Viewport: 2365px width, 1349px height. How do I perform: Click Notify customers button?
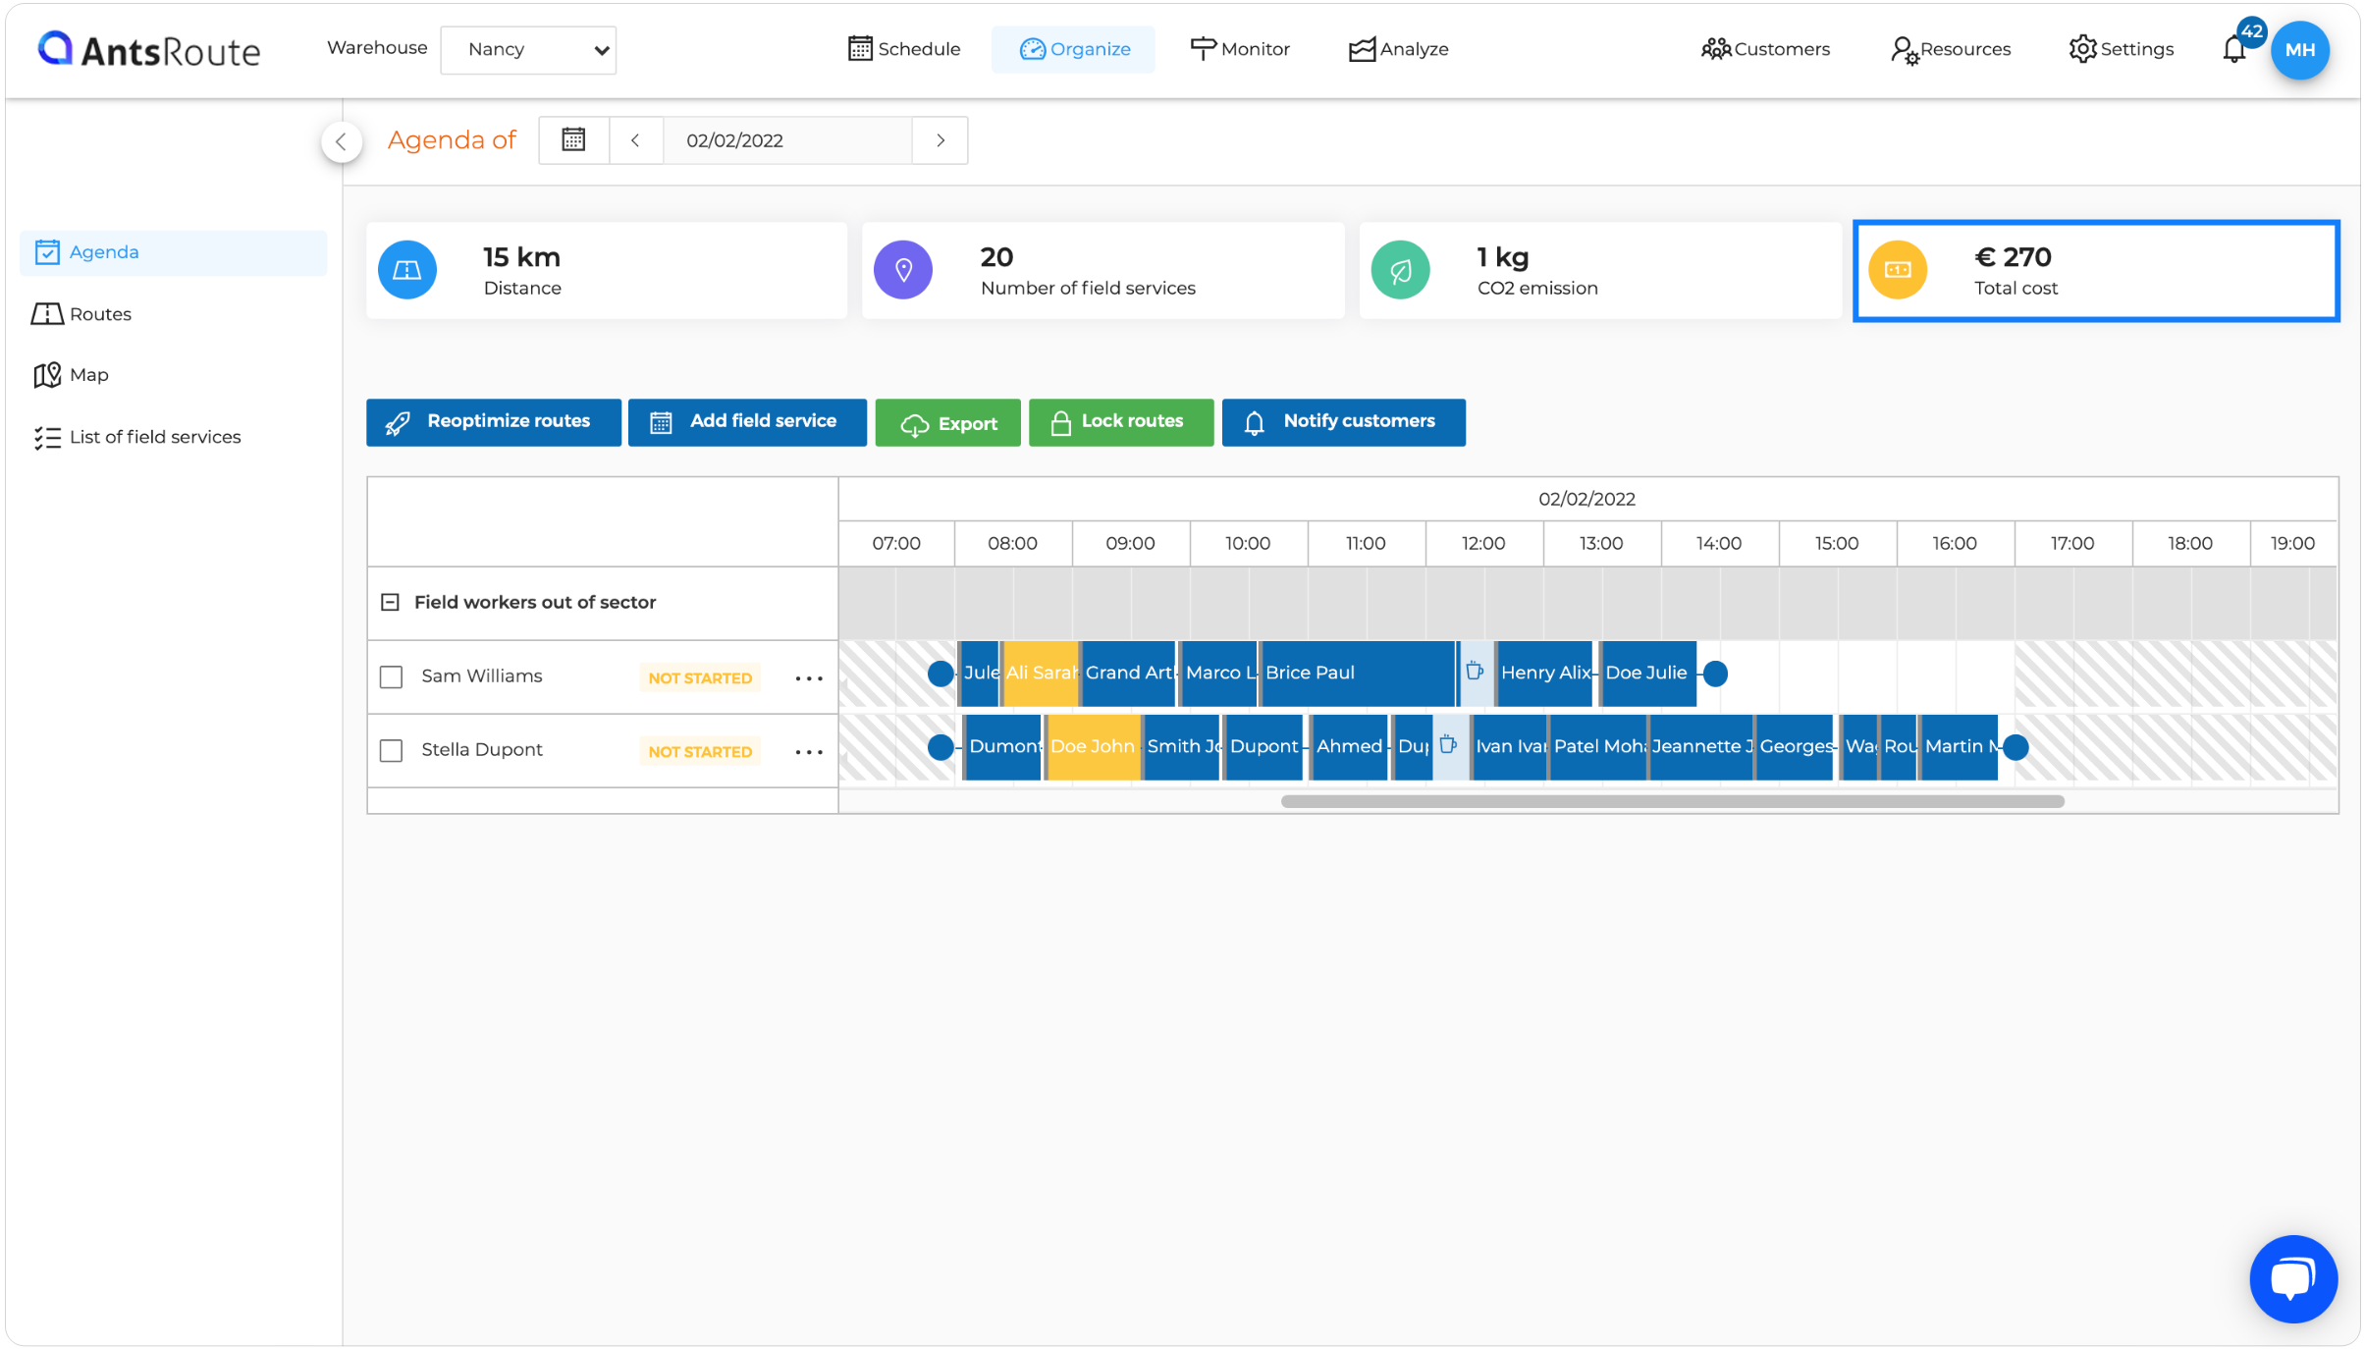click(x=1344, y=422)
